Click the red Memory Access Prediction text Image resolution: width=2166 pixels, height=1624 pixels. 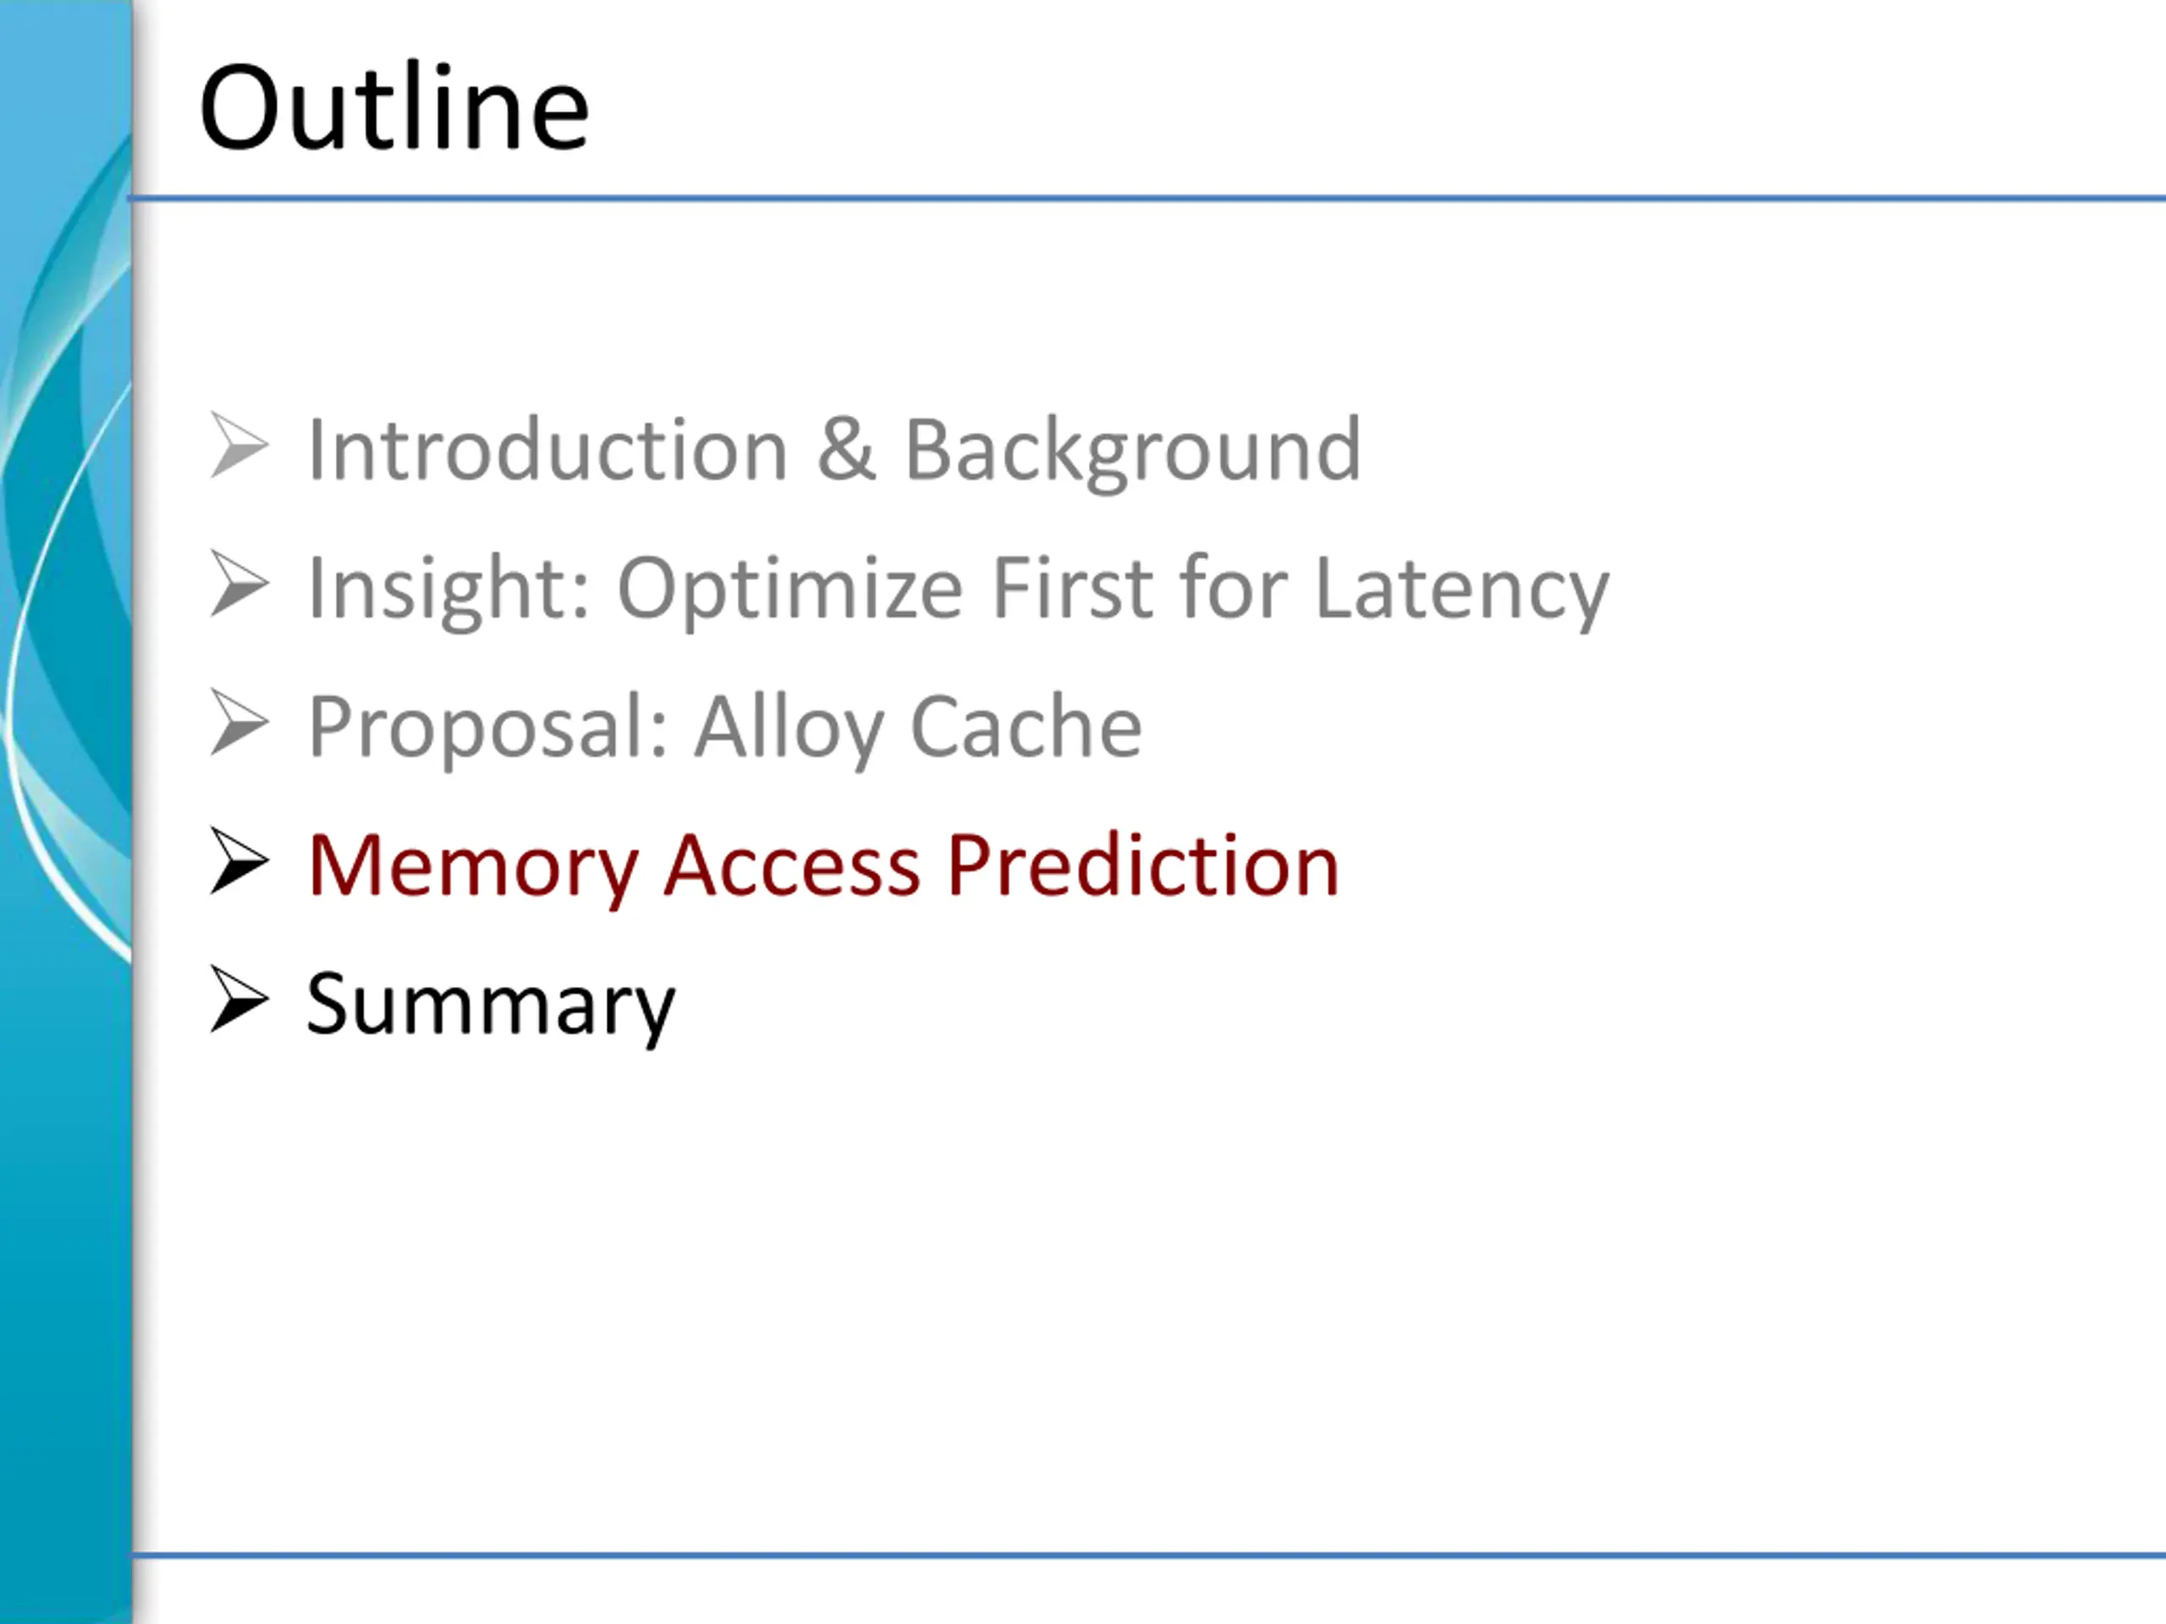click(822, 867)
